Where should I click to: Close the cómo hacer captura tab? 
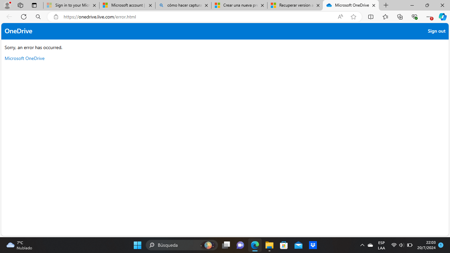click(206, 5)
